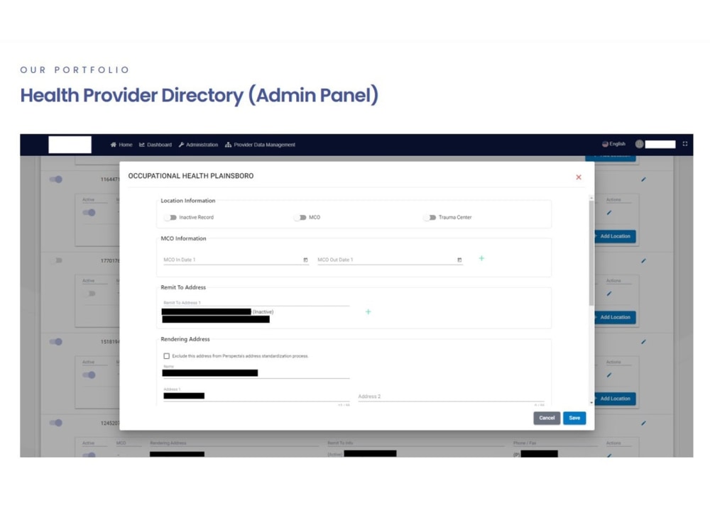Toggle the Inactive Record switch
The width and height of the screenshot is (710, 532).
click(x=169, y=217)
